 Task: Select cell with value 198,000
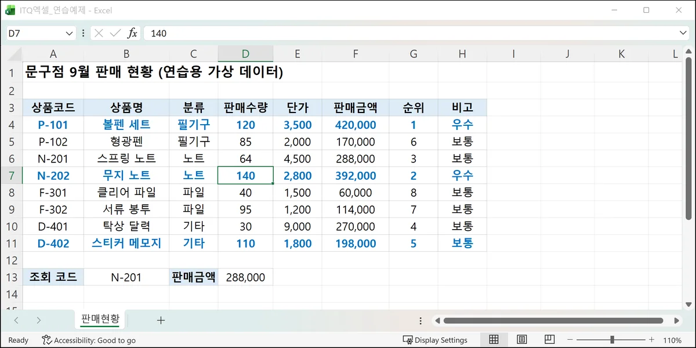point(356,244)
